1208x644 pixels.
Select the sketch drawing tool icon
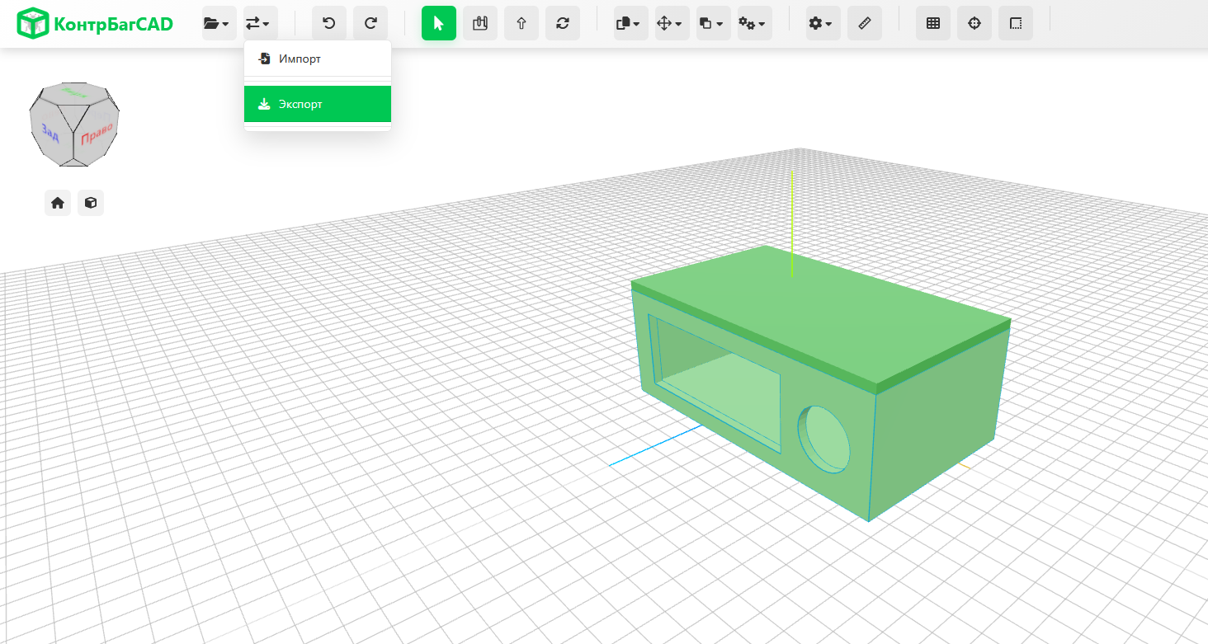click(x=479, y=24)
